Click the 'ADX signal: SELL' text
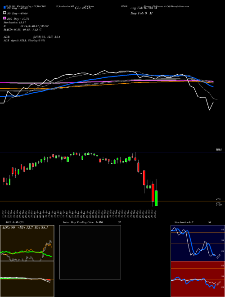Screen dimensions: 225x297 click(16, 40)
